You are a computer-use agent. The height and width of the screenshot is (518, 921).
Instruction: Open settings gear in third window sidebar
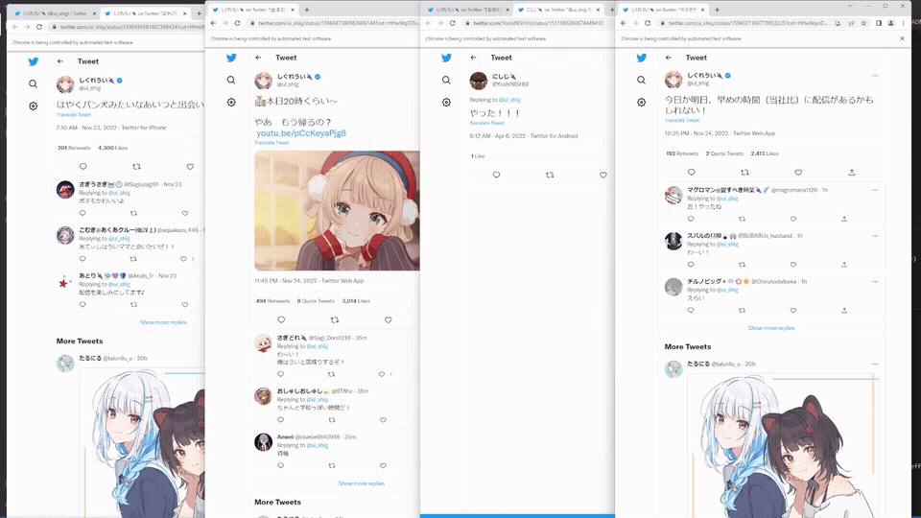(x=446, y=103)
